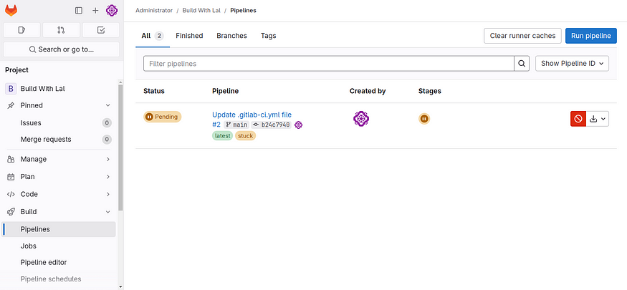Click the plus create new icon
The width and height of the screenshot is (627, 290).
95,11
